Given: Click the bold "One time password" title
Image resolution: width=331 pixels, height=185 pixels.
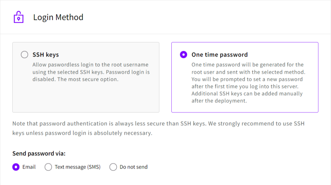Looking at the screenshot, I should point(219,55).
